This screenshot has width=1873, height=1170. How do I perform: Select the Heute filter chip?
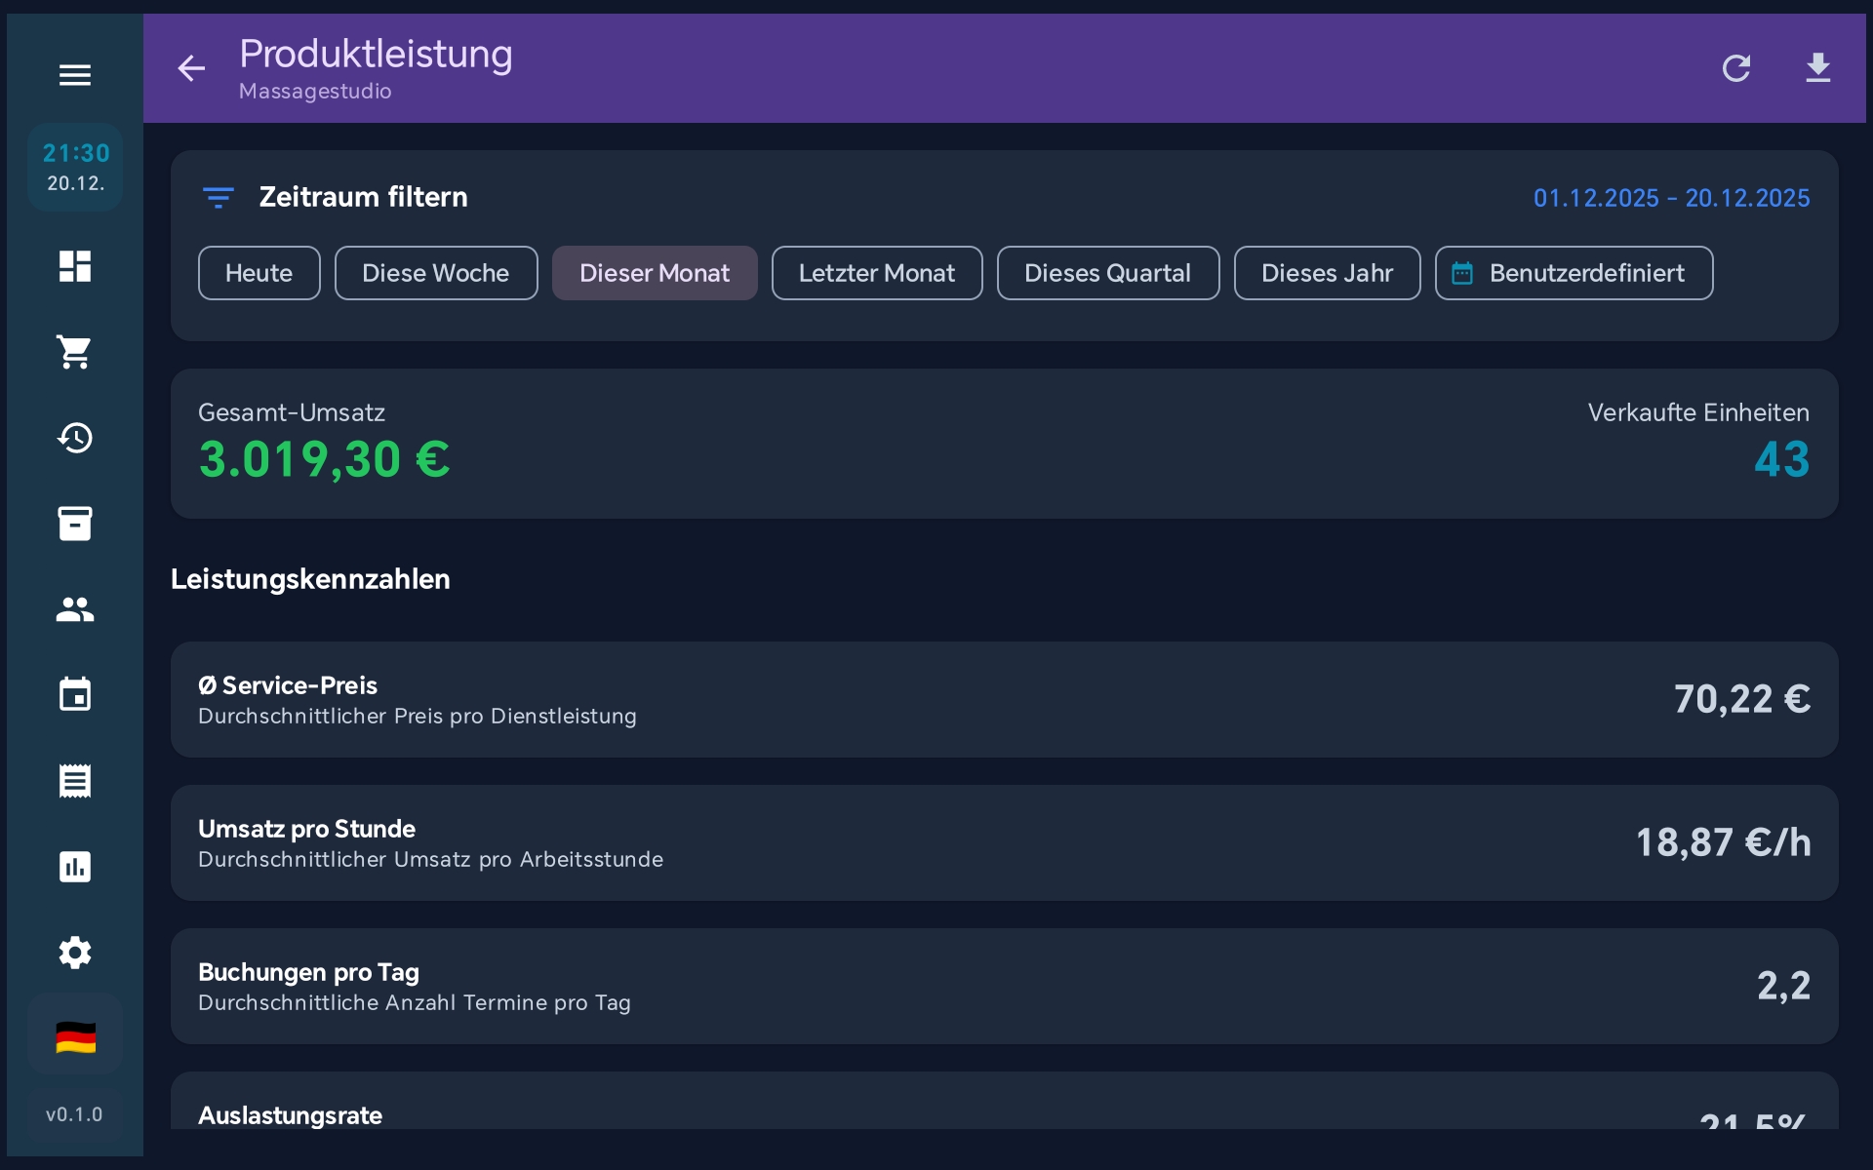coord(259,273)
